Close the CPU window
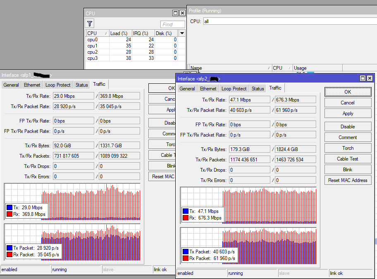The width and height of the screenshot is (377, 279). coord(182,13)
